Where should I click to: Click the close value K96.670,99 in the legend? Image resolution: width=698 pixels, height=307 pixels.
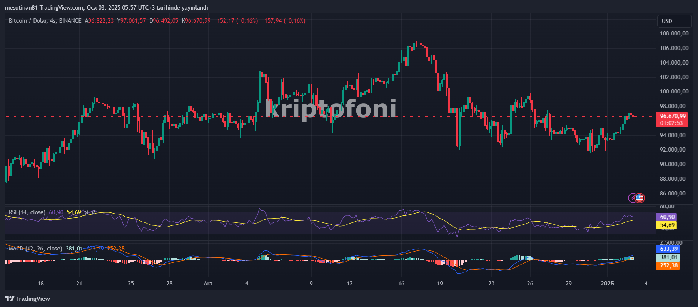[x=196, y=21]
